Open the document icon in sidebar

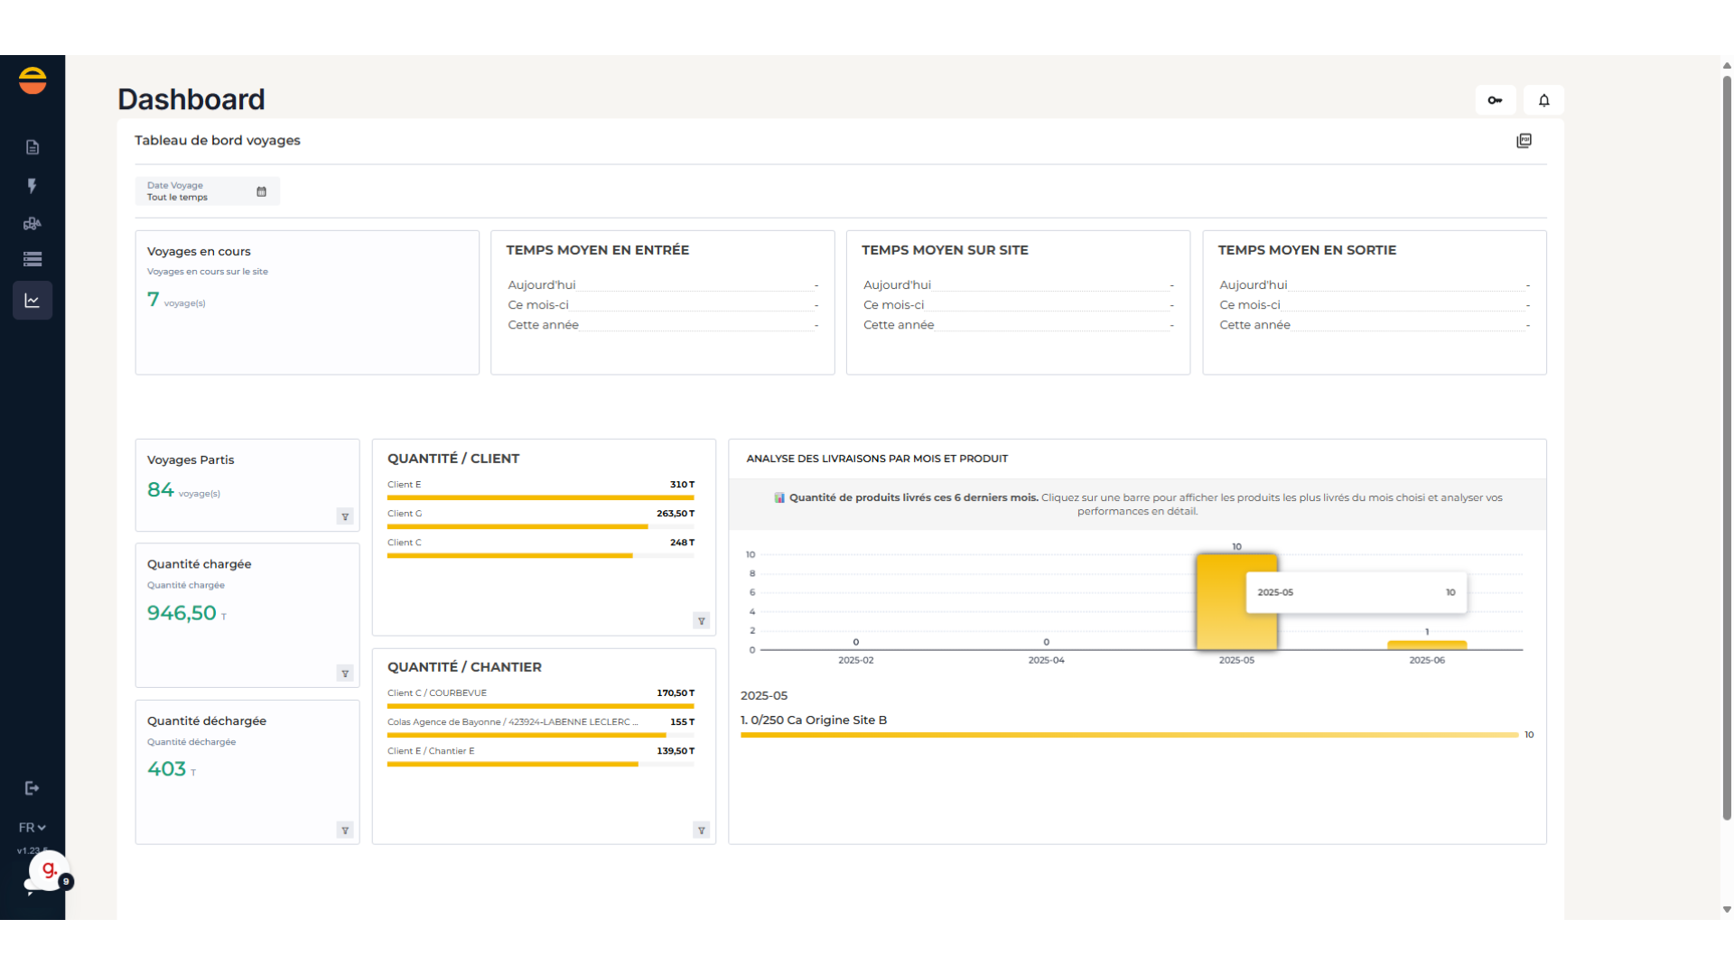click(33, 147)
